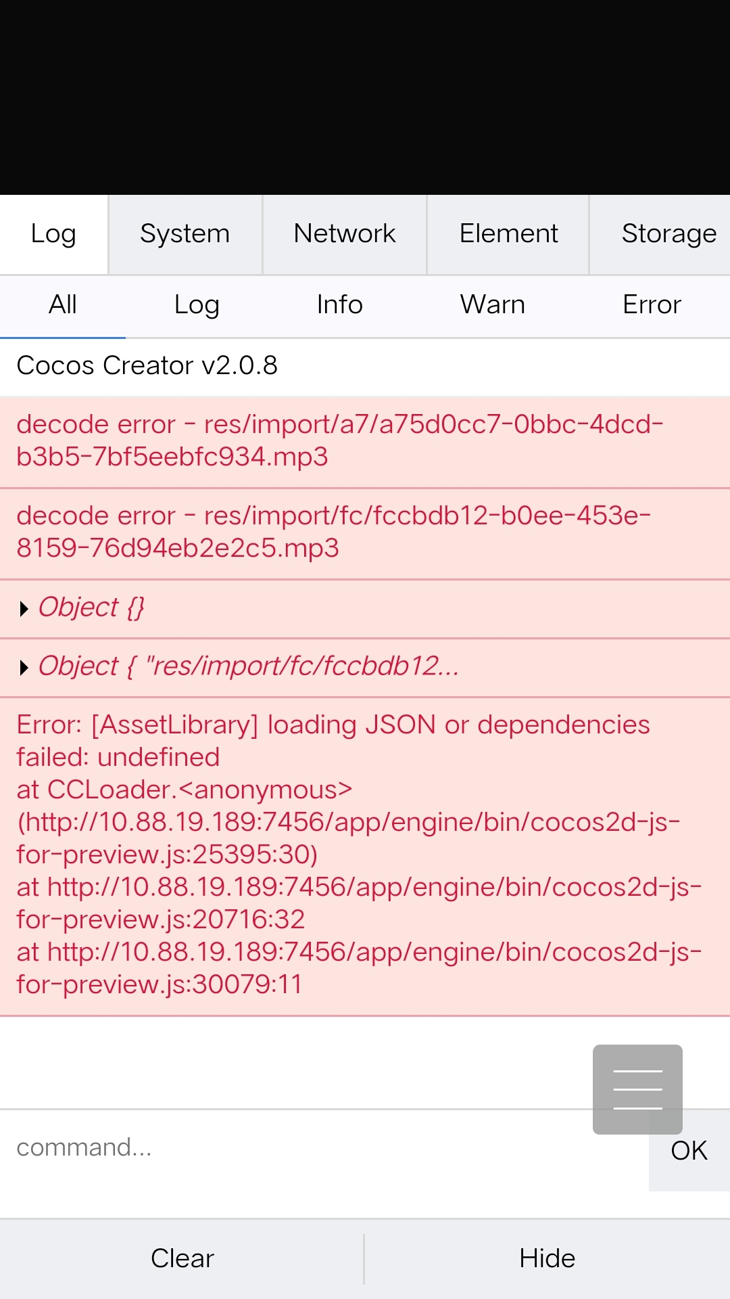Screen dimensions: 730x1299
Task: Hide the console panel
Action: (x=547, y=1258)
